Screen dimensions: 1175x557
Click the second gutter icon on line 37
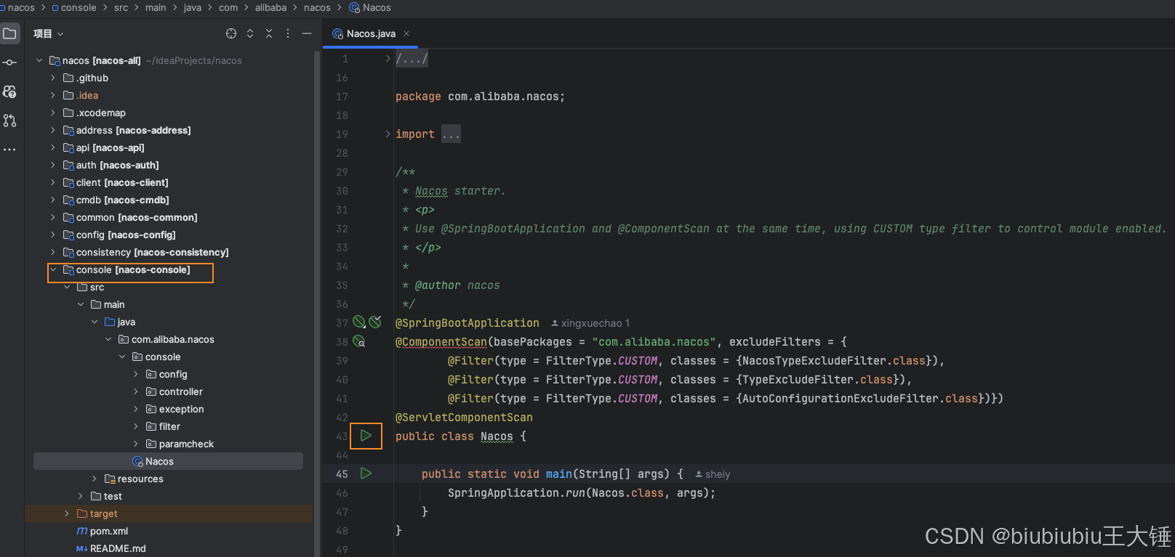(x=375, y=322)
